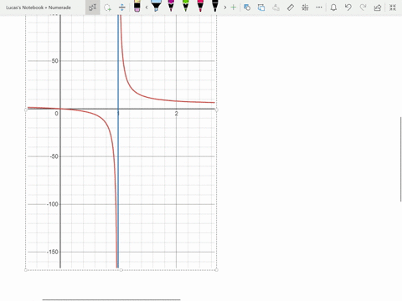Choose the Insert or Remove Space tool

pyautogui.click(x=122, y=8)
